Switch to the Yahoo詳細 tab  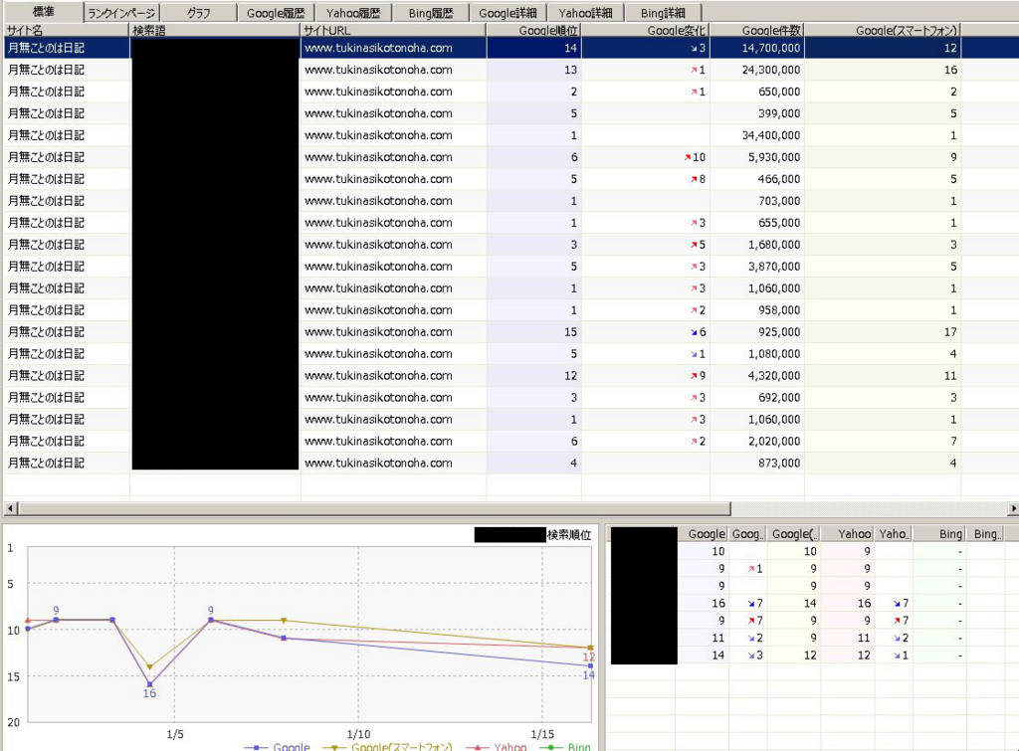click(x=585, y=13)
